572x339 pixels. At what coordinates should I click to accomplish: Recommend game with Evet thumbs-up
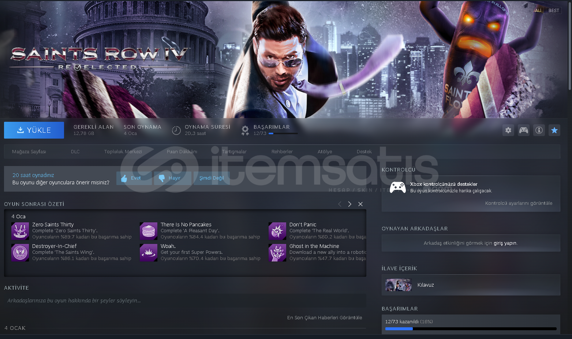(x=134, y=178)
